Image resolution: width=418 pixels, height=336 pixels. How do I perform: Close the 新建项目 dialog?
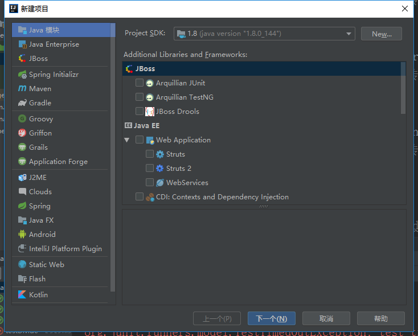click(x=405, y=9)
